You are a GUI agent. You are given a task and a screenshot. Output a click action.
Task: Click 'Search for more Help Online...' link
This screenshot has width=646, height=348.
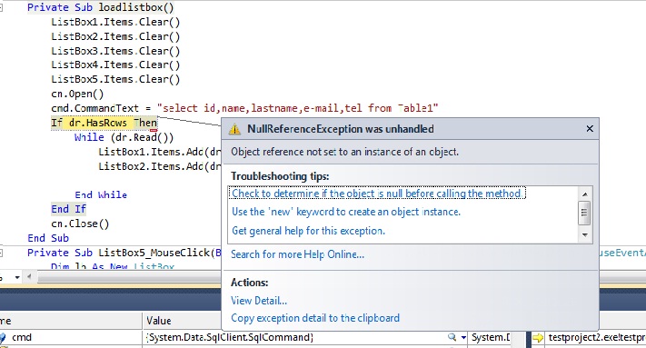click(297, 254)
